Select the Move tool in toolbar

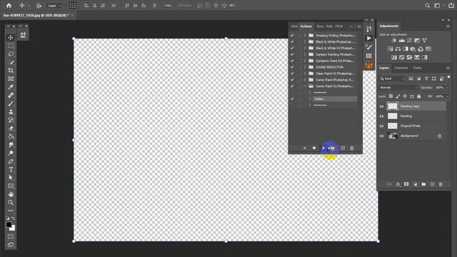point(11,38)
